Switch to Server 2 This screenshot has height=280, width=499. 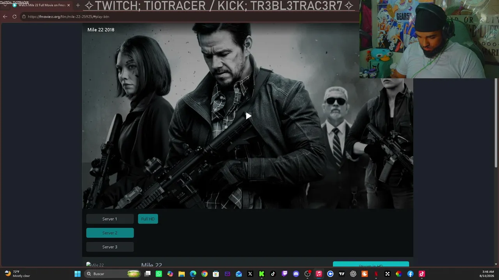point(110,233)
